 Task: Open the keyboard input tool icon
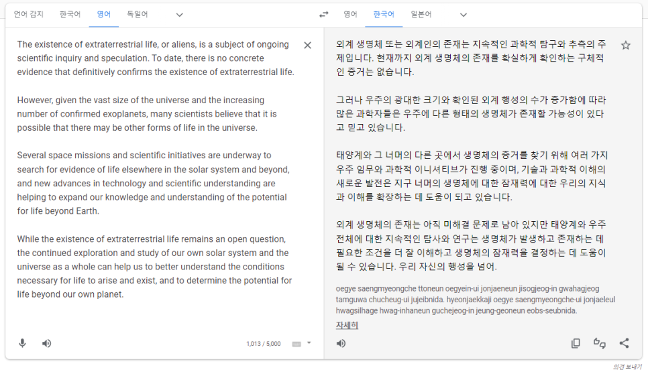click(296, 344)
